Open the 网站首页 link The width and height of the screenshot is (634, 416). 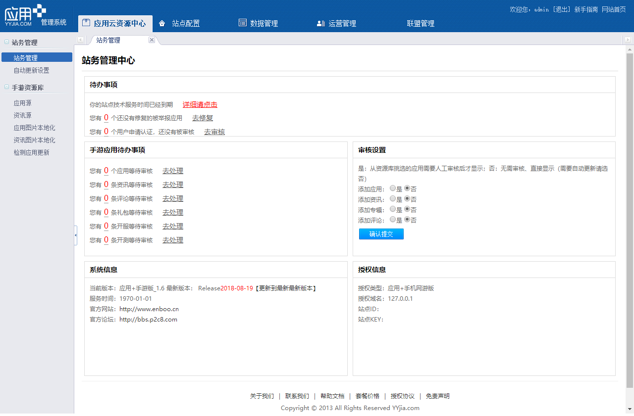coord(614,9)
